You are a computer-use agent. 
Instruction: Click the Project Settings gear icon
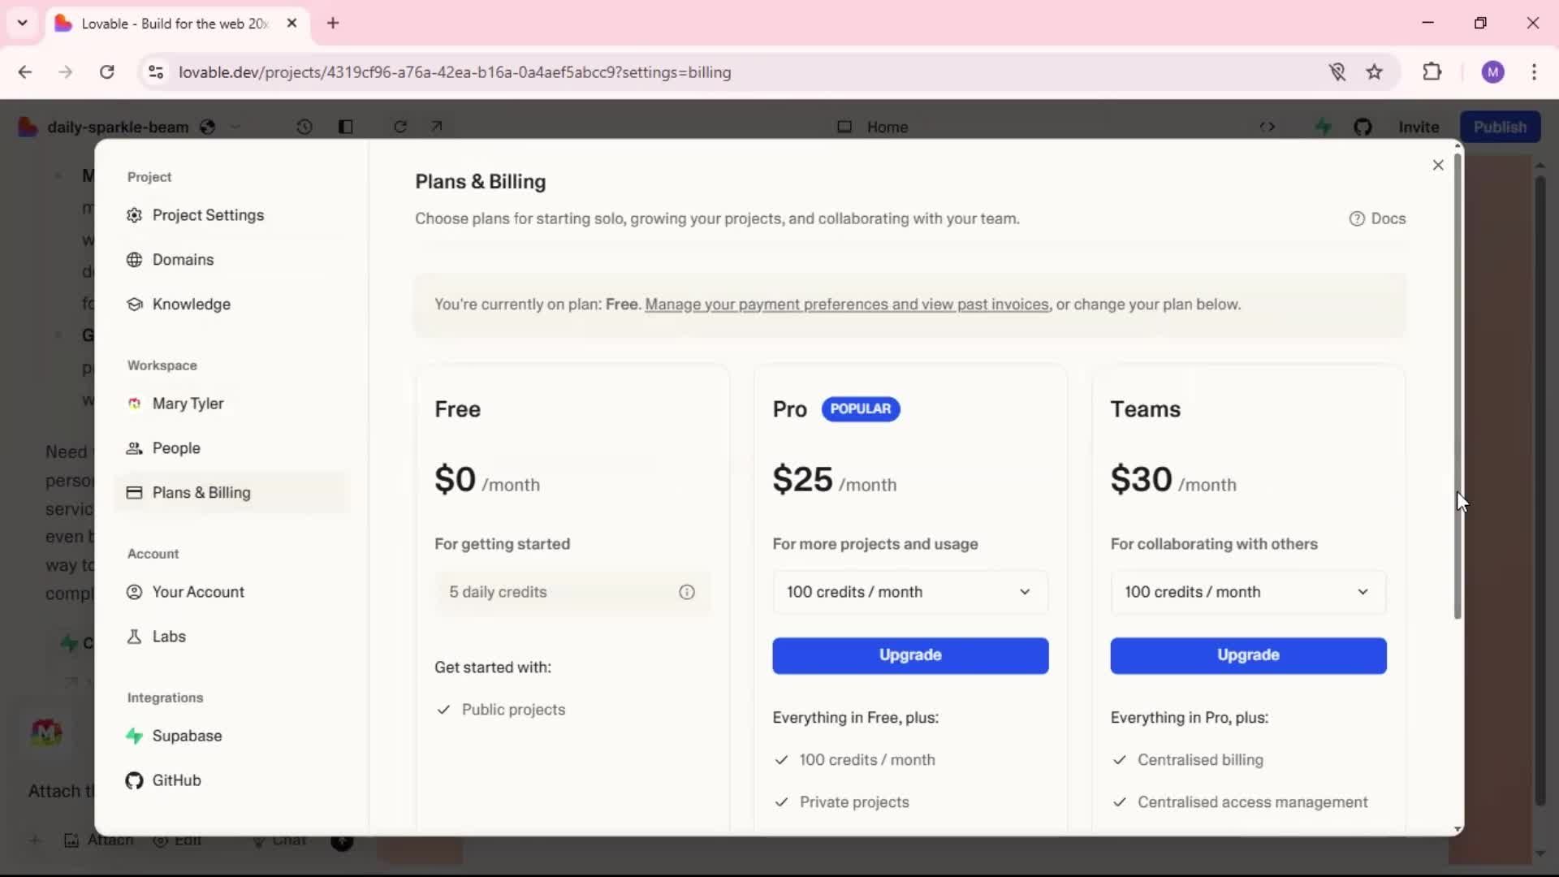[x=135, y=215]
